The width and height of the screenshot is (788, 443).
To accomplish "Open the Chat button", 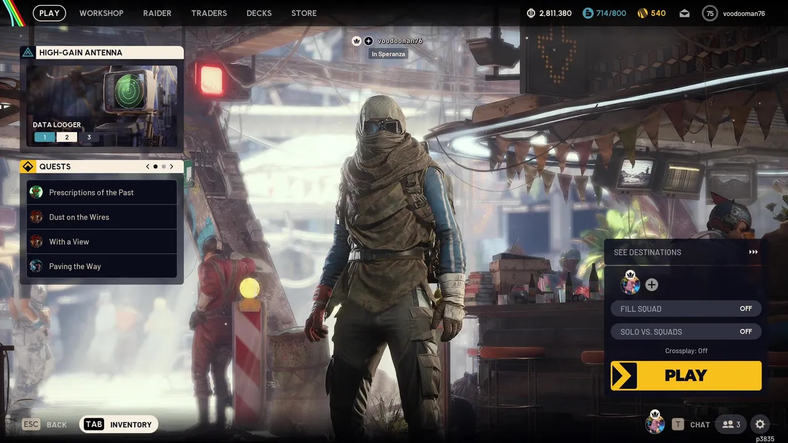I will tap(691, 425).
